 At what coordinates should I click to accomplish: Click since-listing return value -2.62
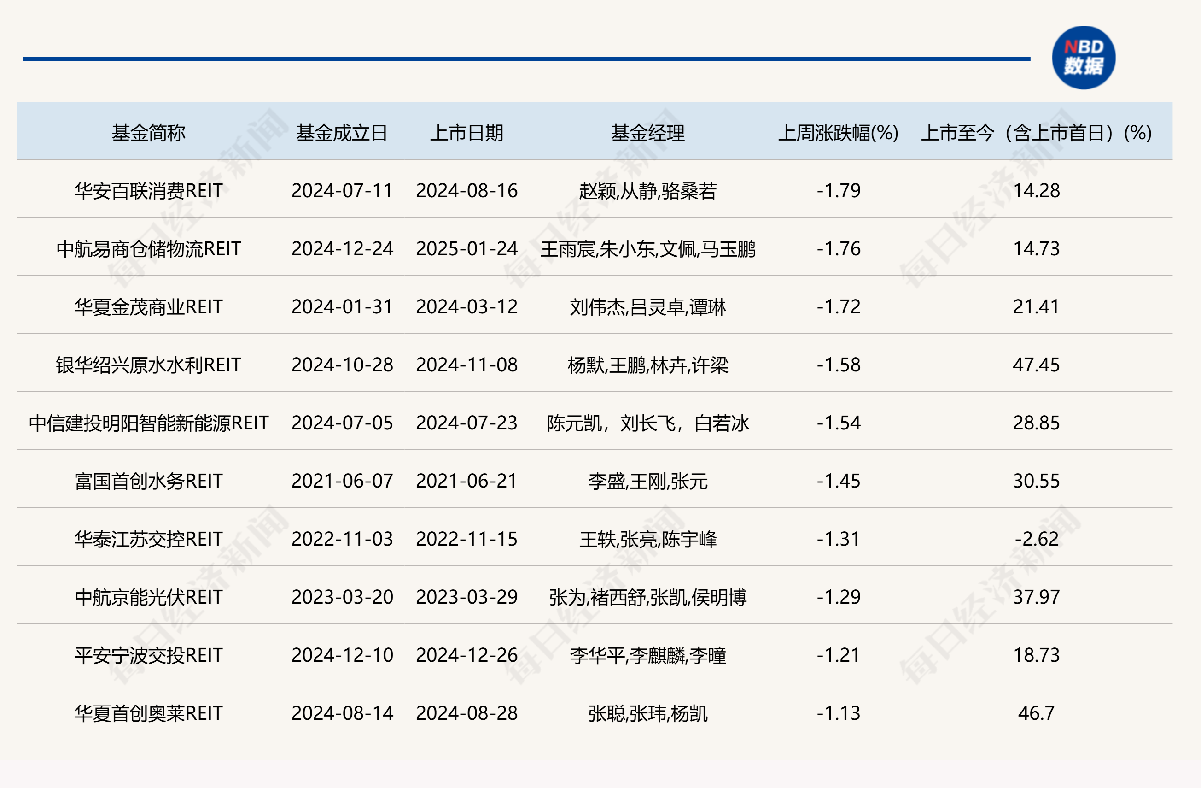coord(1037,539)
